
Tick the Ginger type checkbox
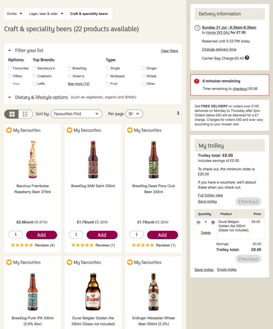pos(143,68)
